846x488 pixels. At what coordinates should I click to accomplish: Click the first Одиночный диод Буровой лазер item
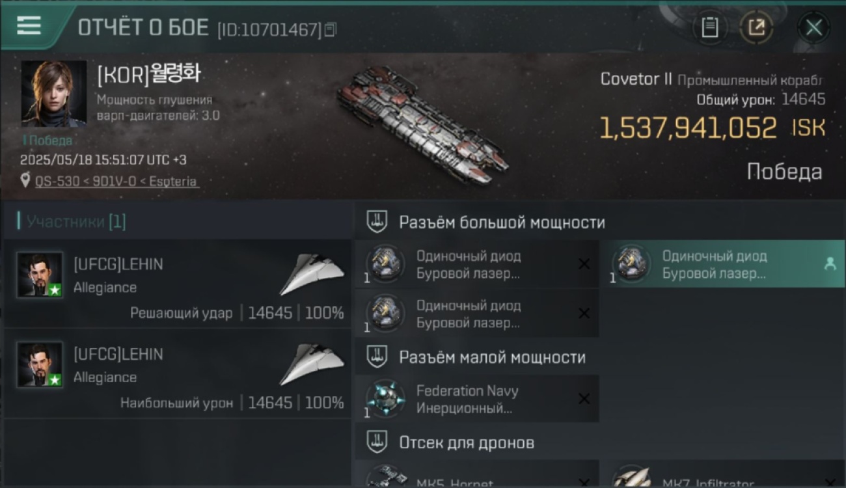coord(477,264)
